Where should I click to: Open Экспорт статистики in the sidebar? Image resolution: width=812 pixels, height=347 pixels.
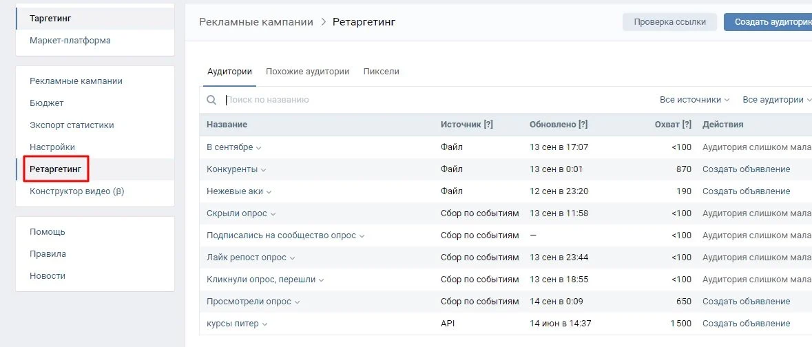point(72,125)
